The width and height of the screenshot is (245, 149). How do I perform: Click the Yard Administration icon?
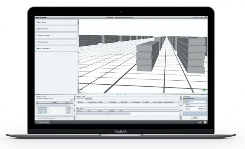(38, 49)
